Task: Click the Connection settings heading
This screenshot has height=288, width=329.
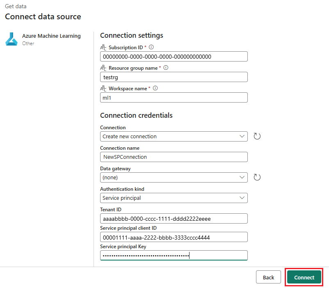Action: point(132,35)
